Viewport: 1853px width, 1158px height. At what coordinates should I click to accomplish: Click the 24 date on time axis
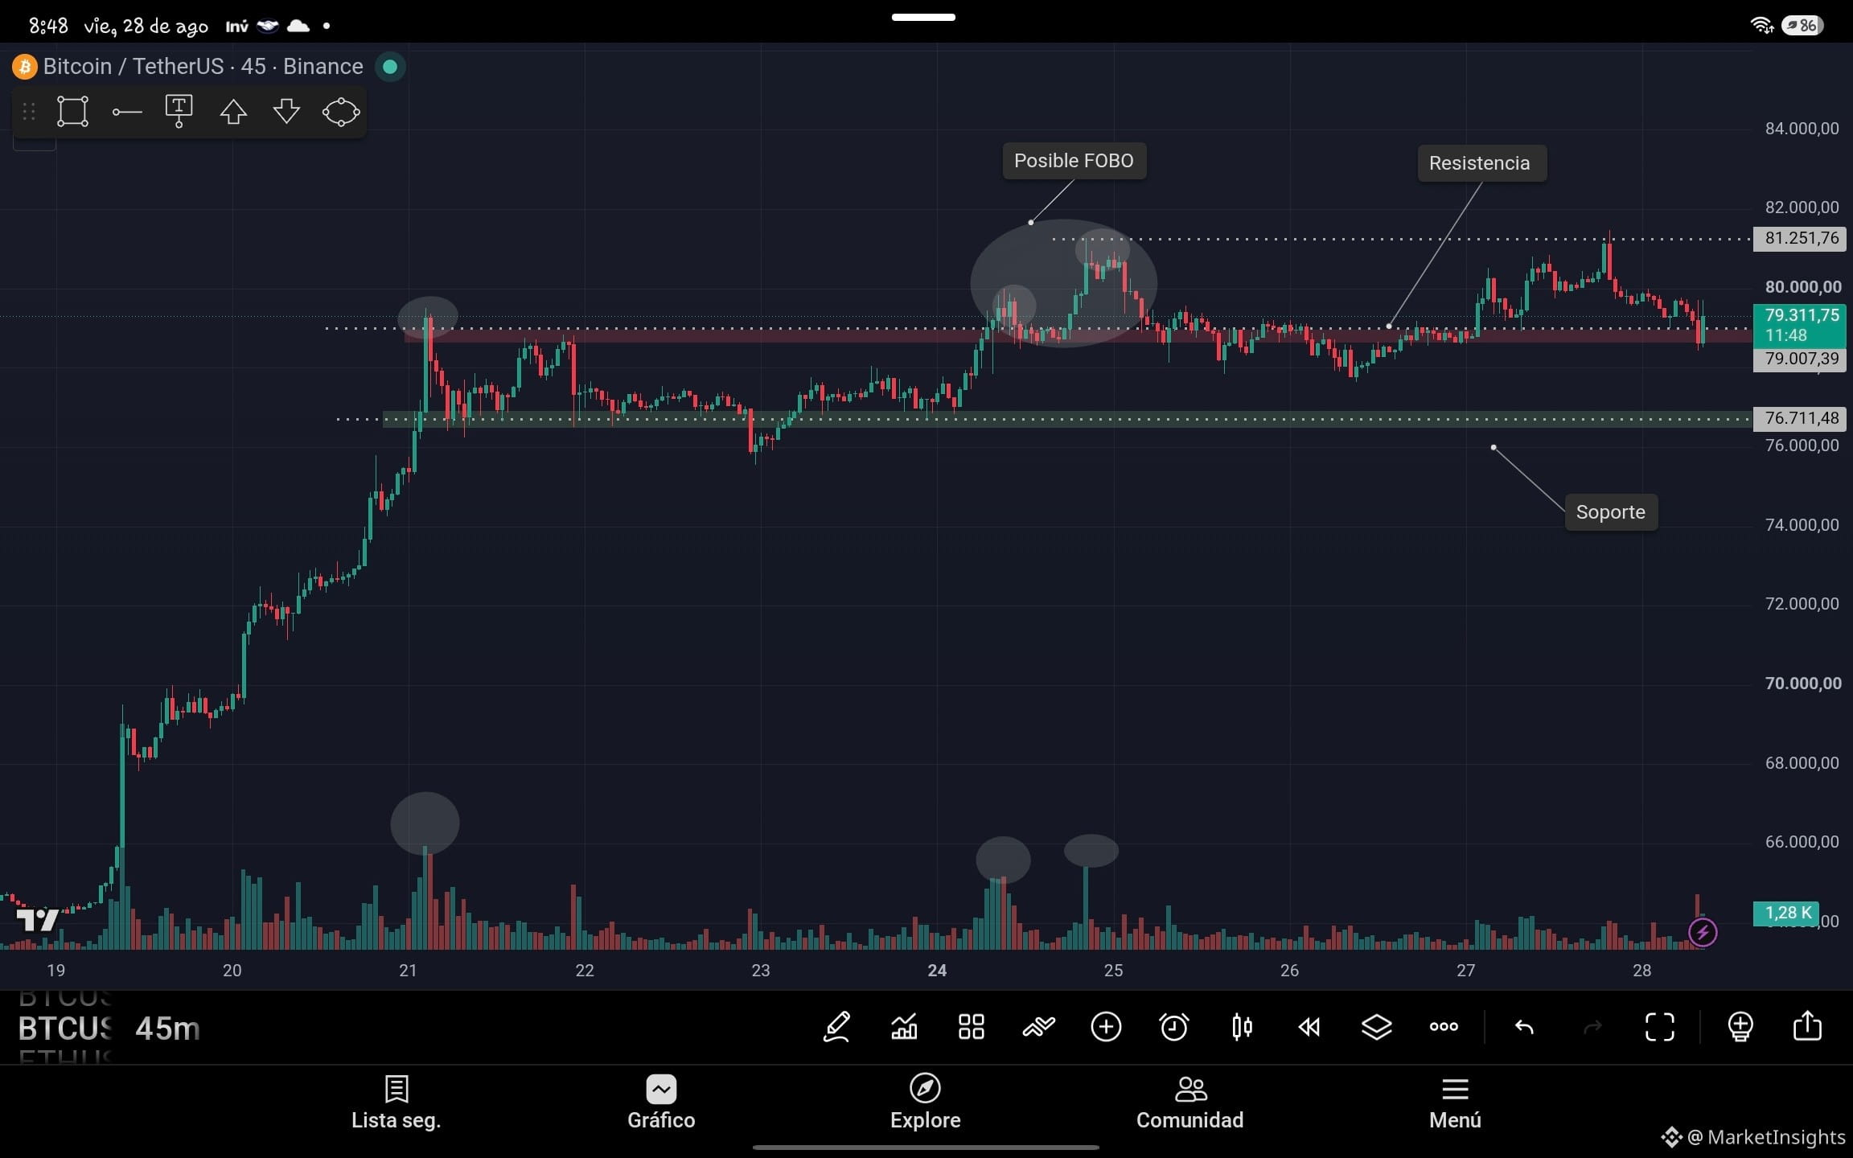(937, 971)
